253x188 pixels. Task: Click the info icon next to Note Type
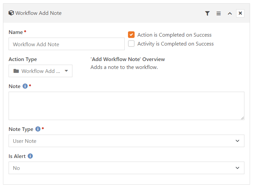38,129
